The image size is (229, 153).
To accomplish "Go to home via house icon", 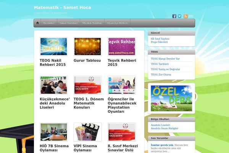I will click(x=37, y=23).
